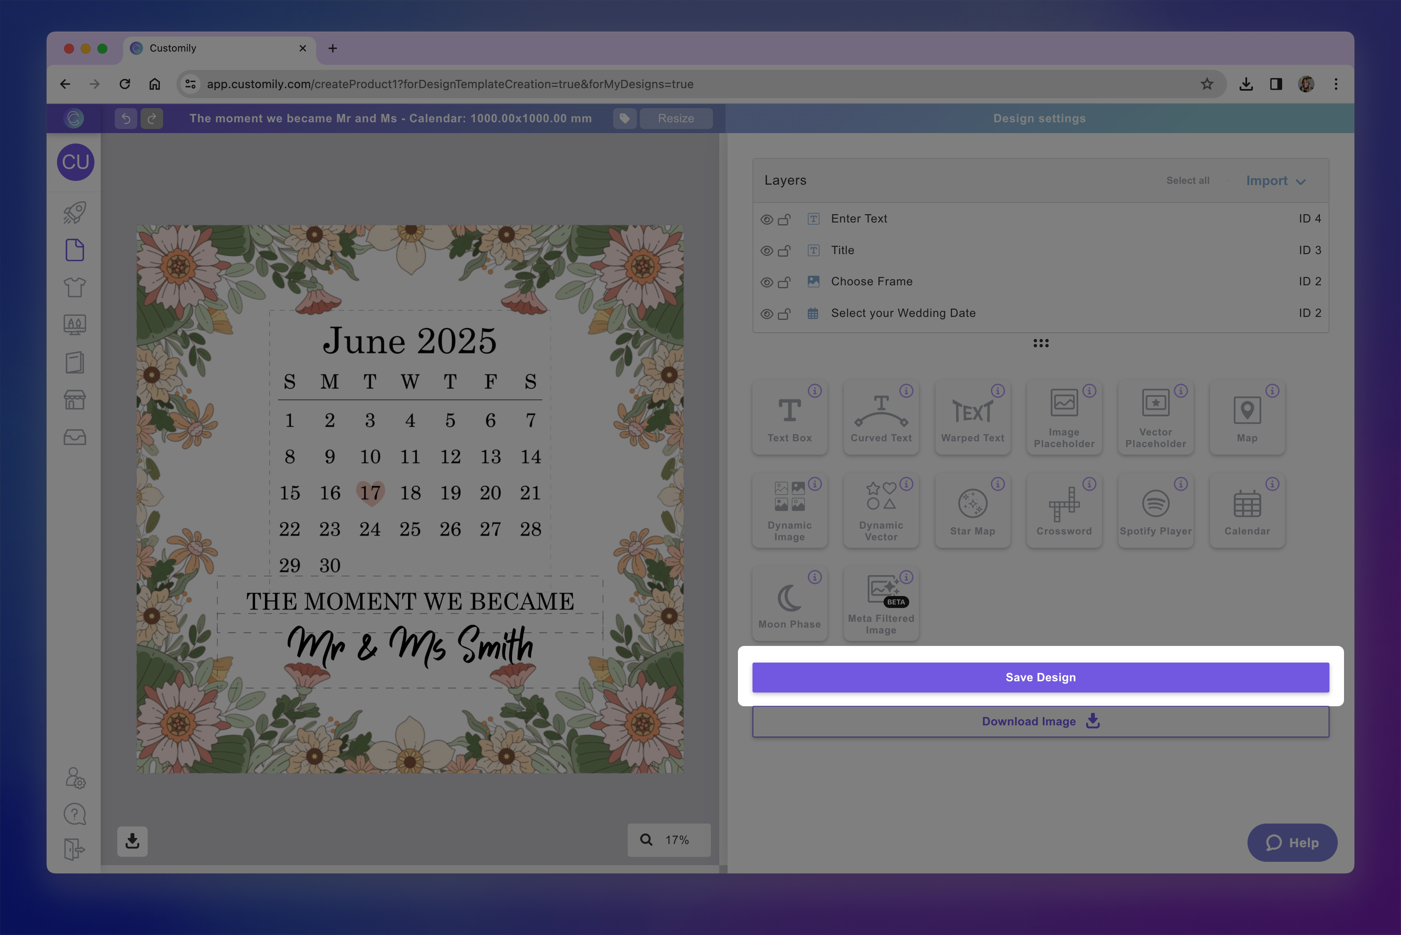
Task: Toggle visibility of Choose Frame layer
Action: coord(766,282)
